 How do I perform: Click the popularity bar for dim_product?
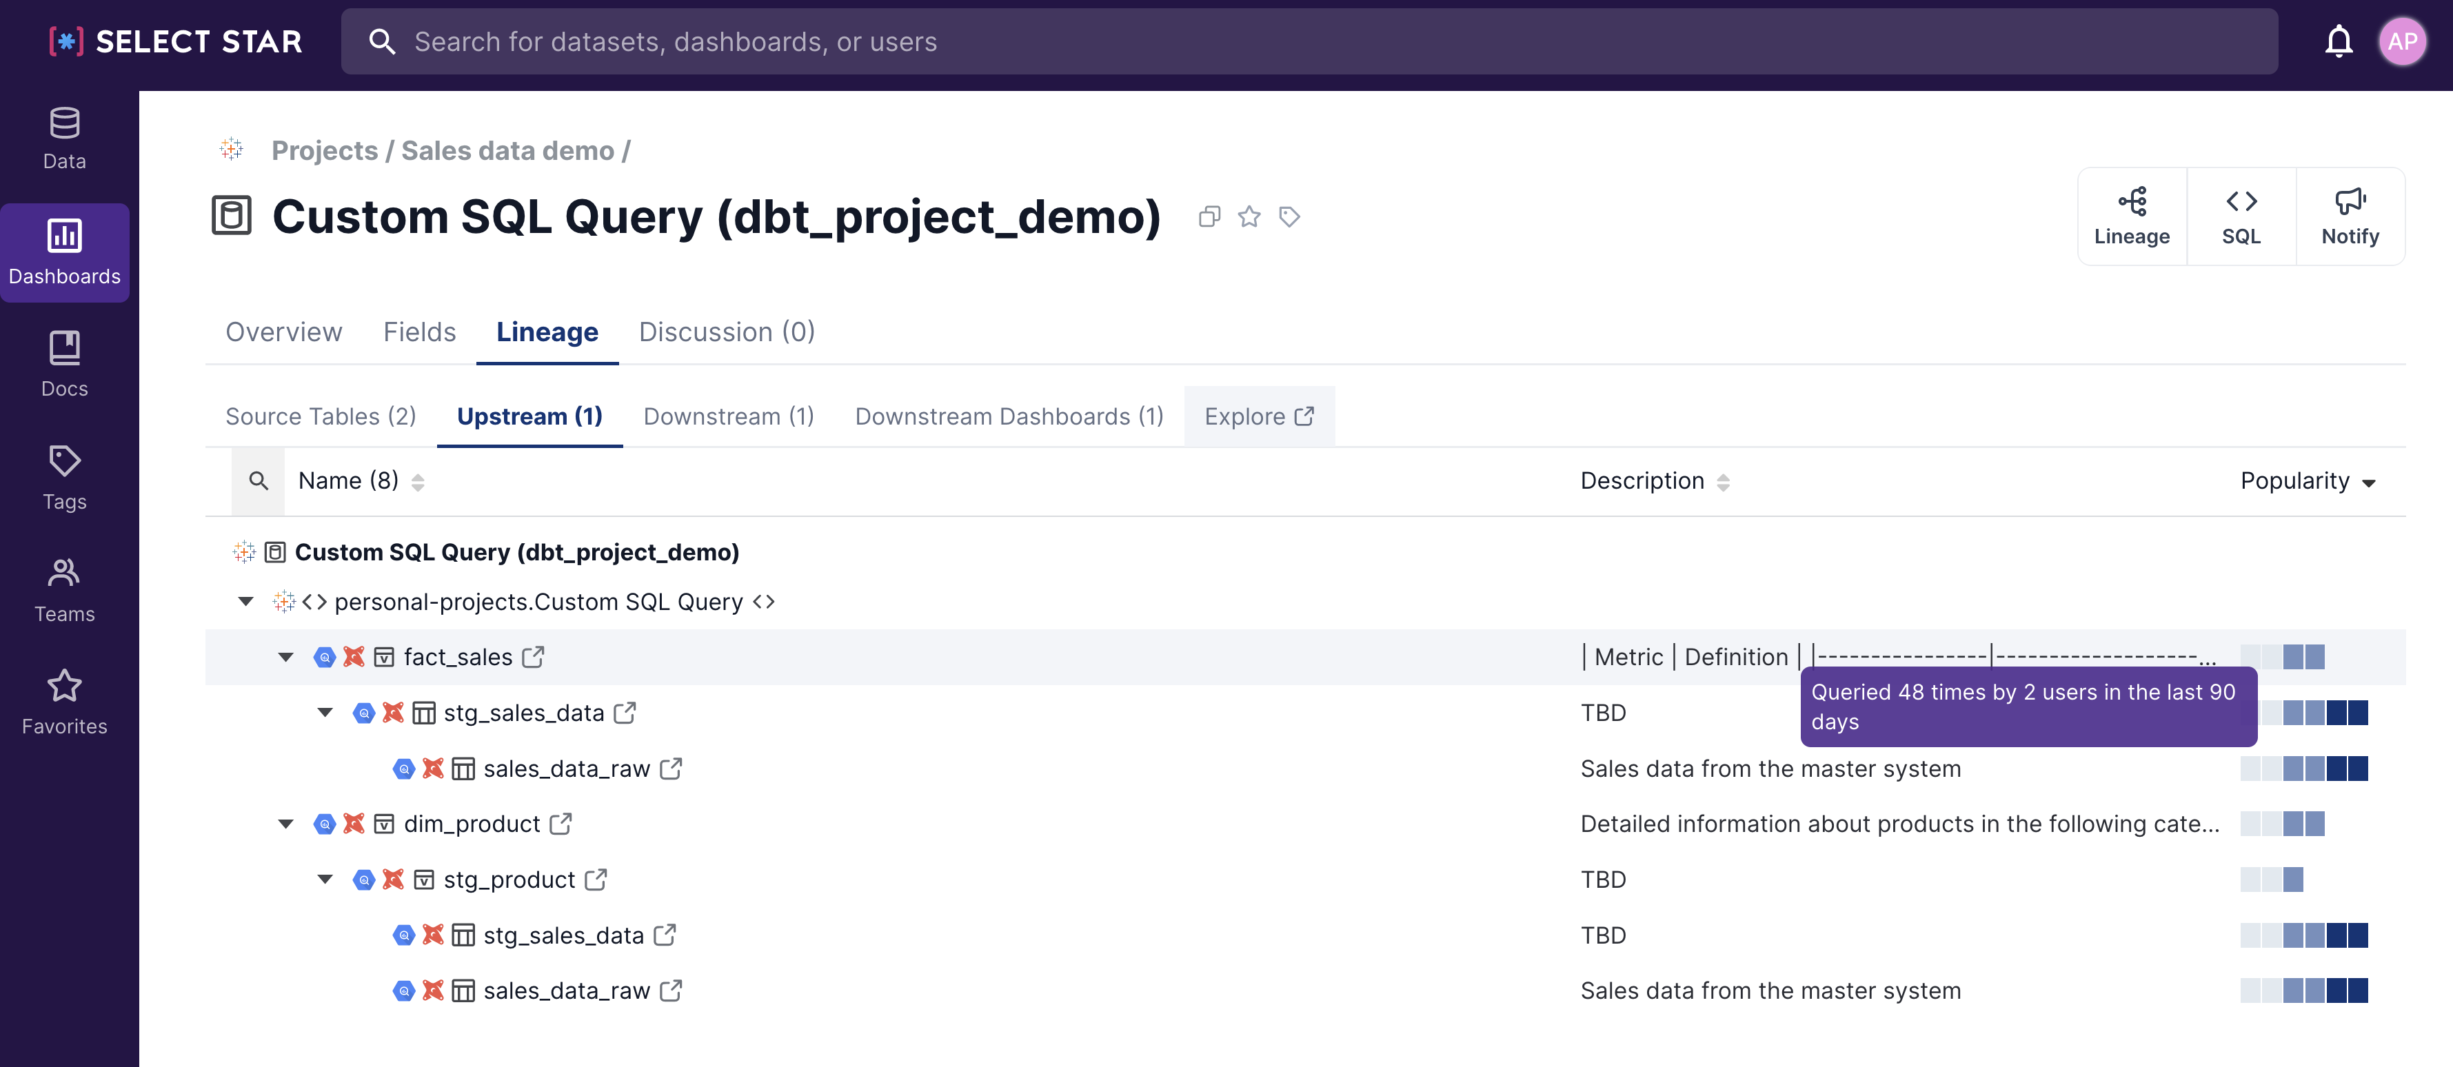coord(2283,823)
